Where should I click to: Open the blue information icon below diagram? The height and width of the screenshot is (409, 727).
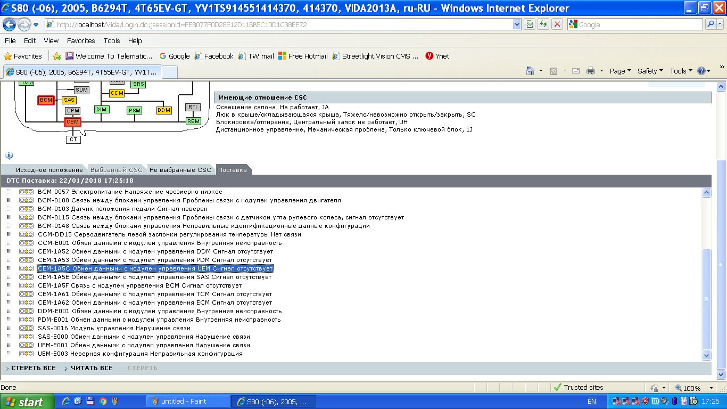click(9, 156)
